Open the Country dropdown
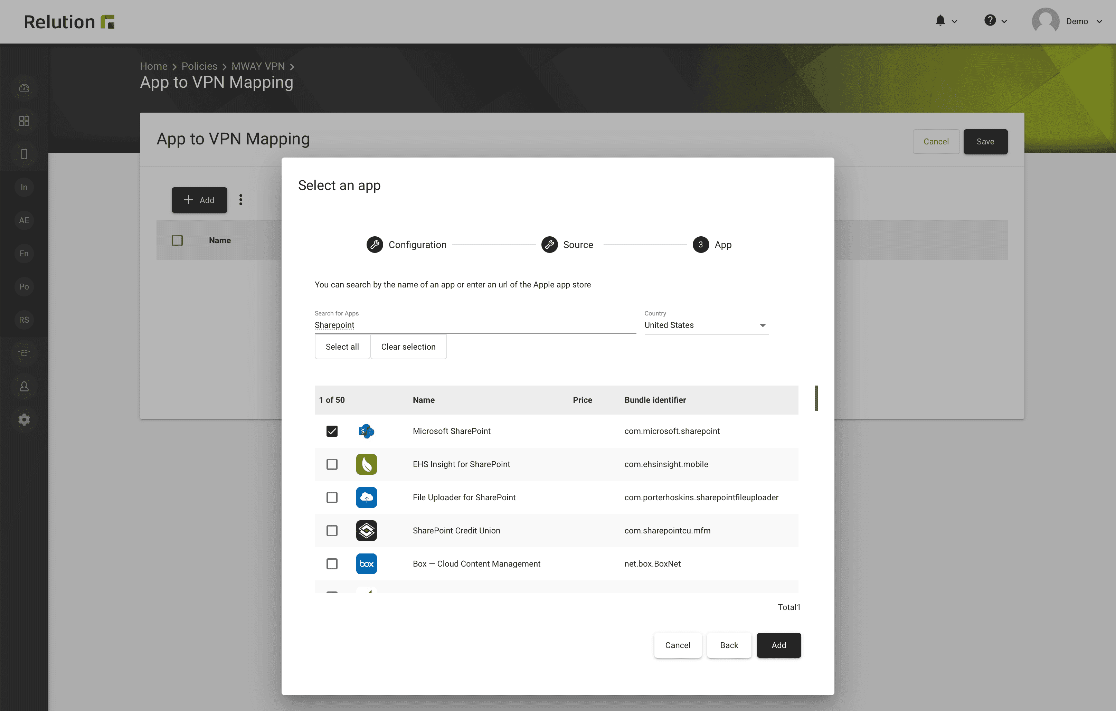 pyautogui.click(x=706, y=325)
